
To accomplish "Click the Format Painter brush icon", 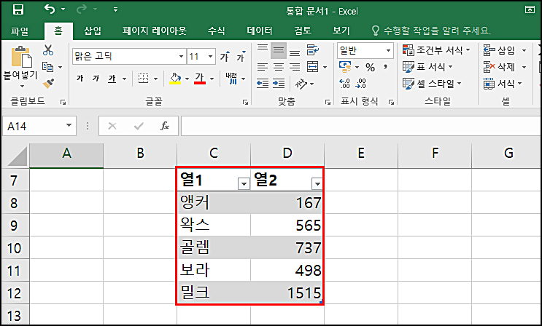I will pos(48,83).
